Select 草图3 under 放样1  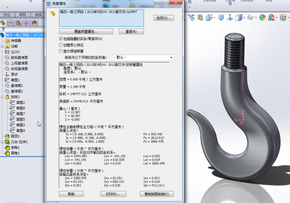tap(20, 125)
